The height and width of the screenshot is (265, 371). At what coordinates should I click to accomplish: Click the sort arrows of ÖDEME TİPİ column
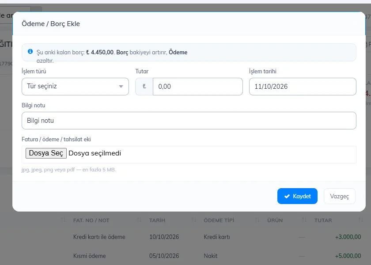257,220
